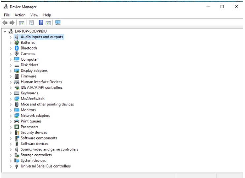This screenshot has height=178, width=245.
Task: Click the Human Interface Devices icon
Action: coord(17,82)
